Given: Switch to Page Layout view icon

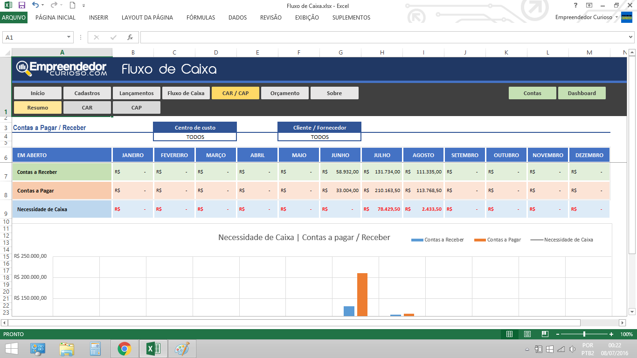Looking at the screenshot, I should (x=527, y=334).
